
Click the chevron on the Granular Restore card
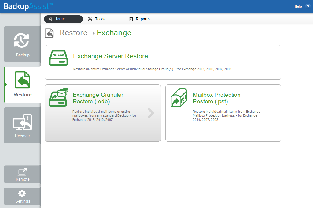coord(151,113)
